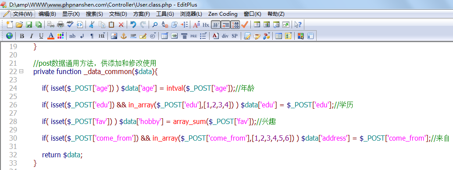Screen dimensions: 453x170
Task: Print the document via the printer icon
Action: pos(61,25)
